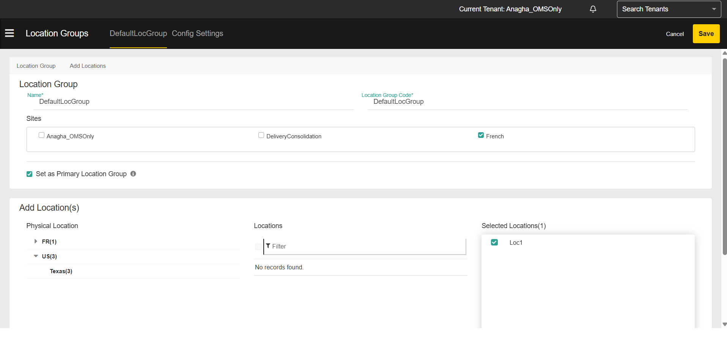The height and width of the screenshot is (344, 727).
Task: Cancel editing the location group
Action: pyautogui.click(x=675, y=34)
